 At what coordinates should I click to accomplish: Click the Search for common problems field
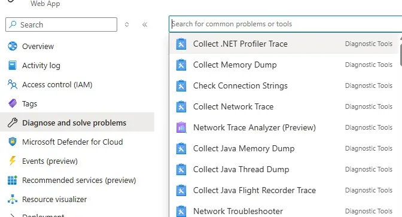coord(285,24)
